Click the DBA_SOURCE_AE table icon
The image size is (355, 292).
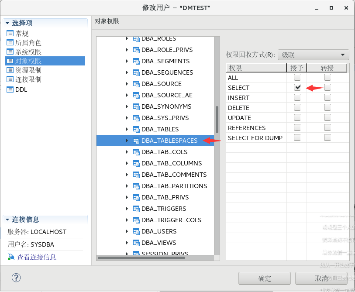point(136,95)
